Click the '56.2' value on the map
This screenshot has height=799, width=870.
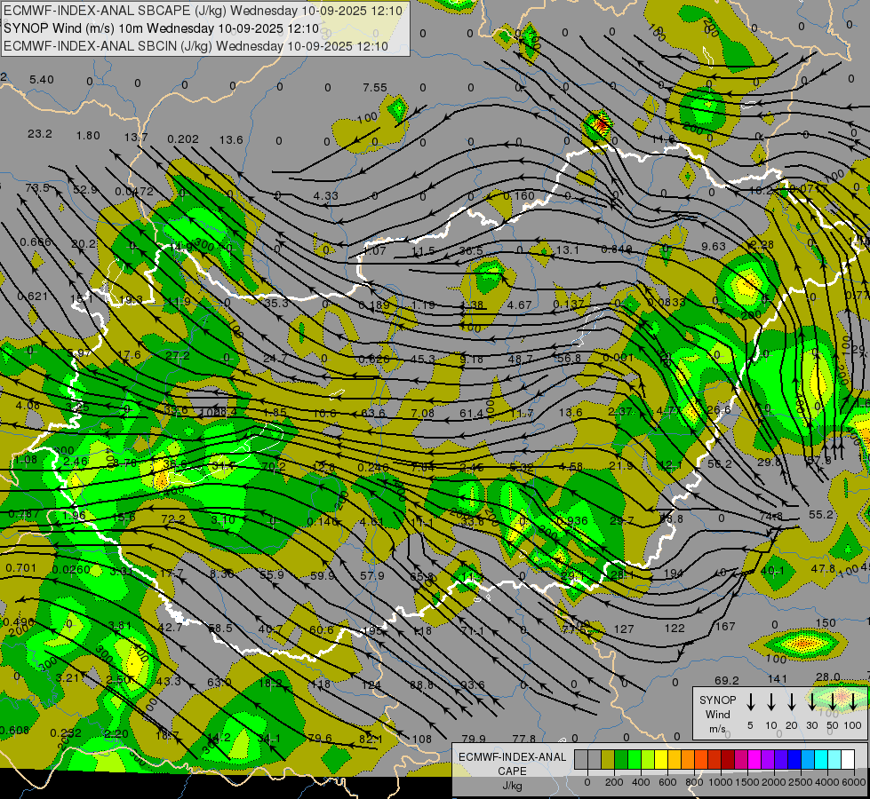click(x=720, y=463)
